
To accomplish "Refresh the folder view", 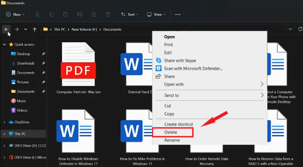I will (x=300, y=29).
